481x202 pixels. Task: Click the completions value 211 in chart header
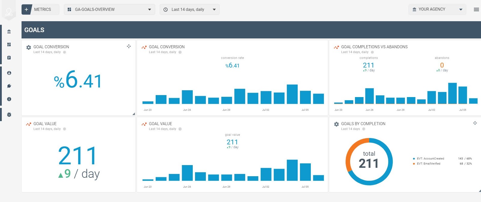pyautogui.click(x=369, y=65)
